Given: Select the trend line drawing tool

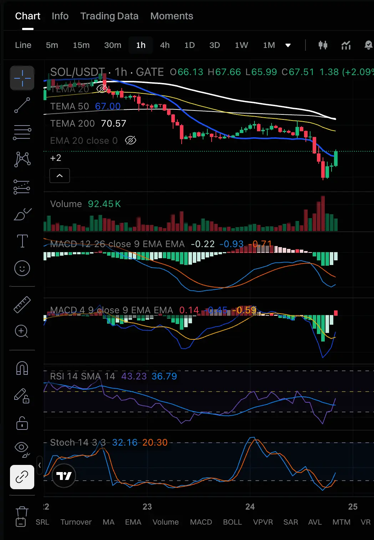Looking at the screenshot, I should [x=22, y=105].
